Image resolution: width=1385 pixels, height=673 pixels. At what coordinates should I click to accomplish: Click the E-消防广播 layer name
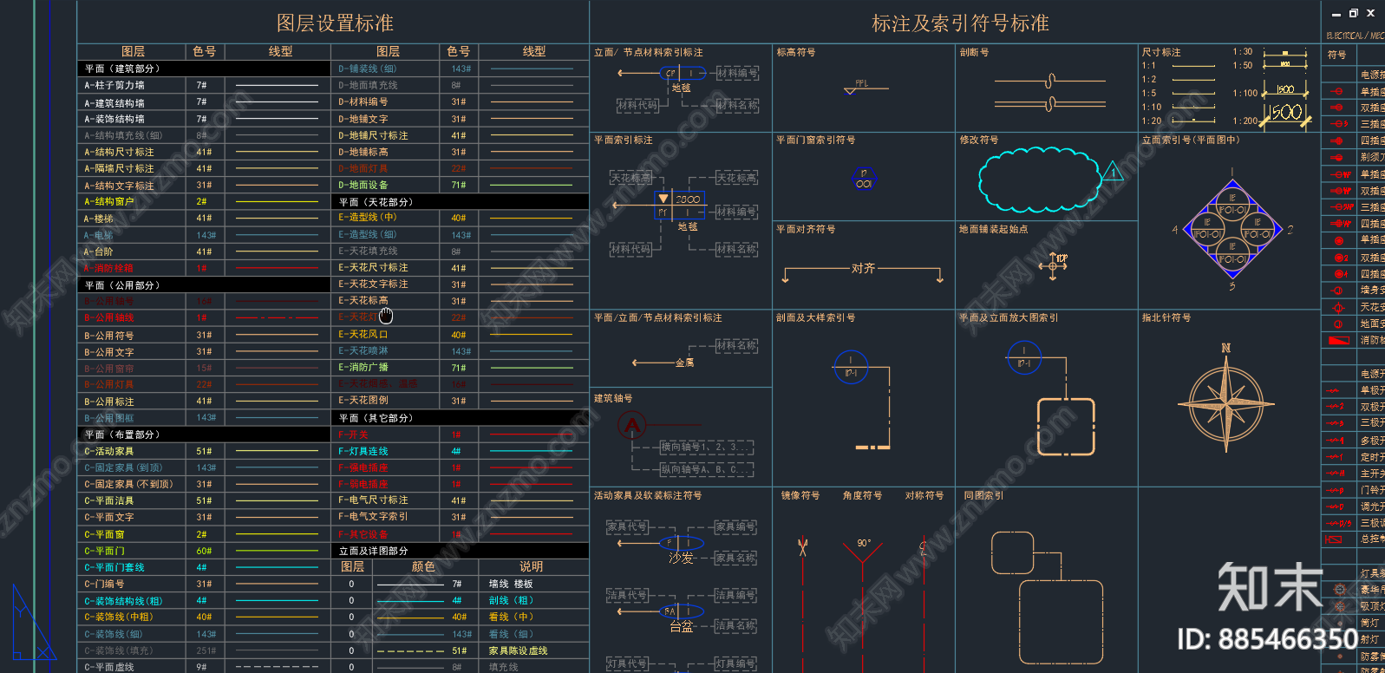coord(363,368)
